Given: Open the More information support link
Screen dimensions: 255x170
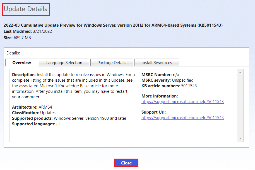Looking at the screenshot, I should click(182, 102).
